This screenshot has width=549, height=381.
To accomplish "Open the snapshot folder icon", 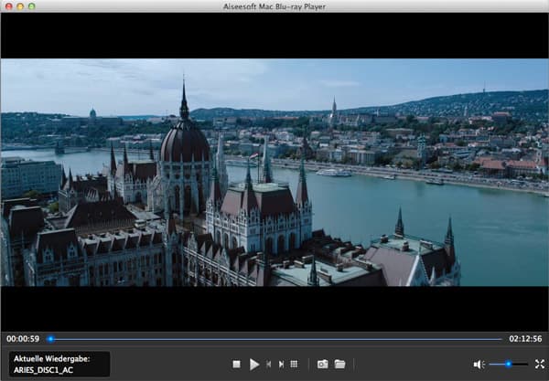I will point(339,364).
